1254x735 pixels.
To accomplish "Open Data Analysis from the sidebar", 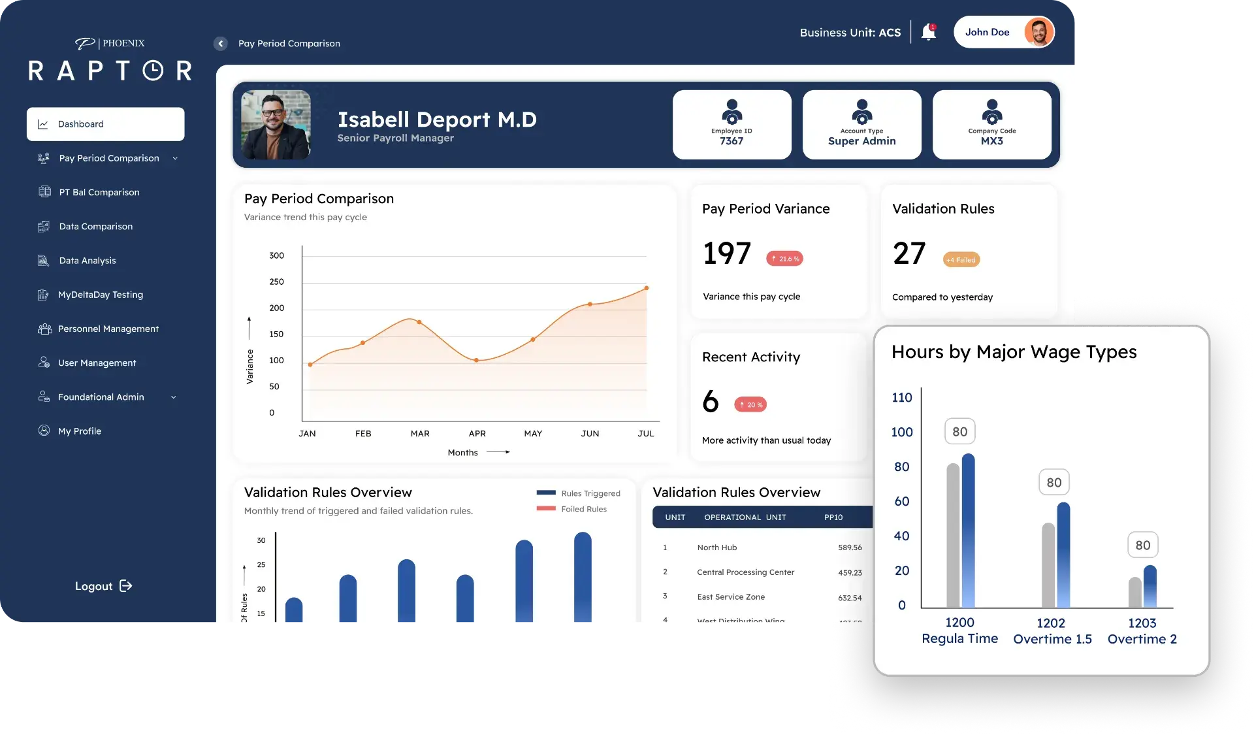I will click(43, 260).
